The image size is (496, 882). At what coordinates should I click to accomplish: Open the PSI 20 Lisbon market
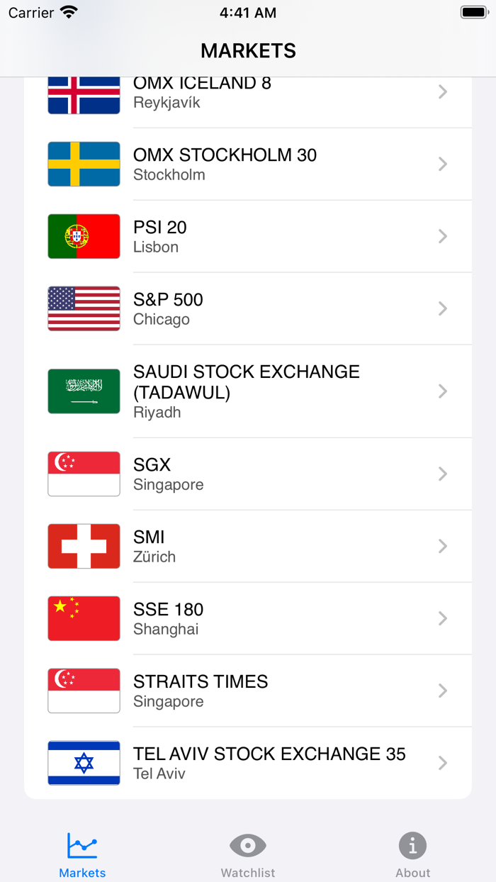coord(248,236)
